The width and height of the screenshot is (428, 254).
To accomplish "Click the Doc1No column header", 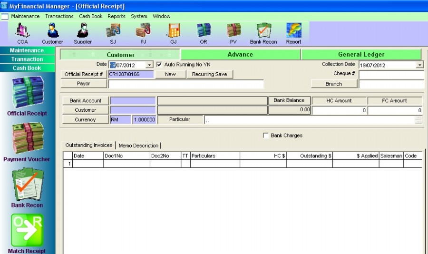I will [126, 156].
